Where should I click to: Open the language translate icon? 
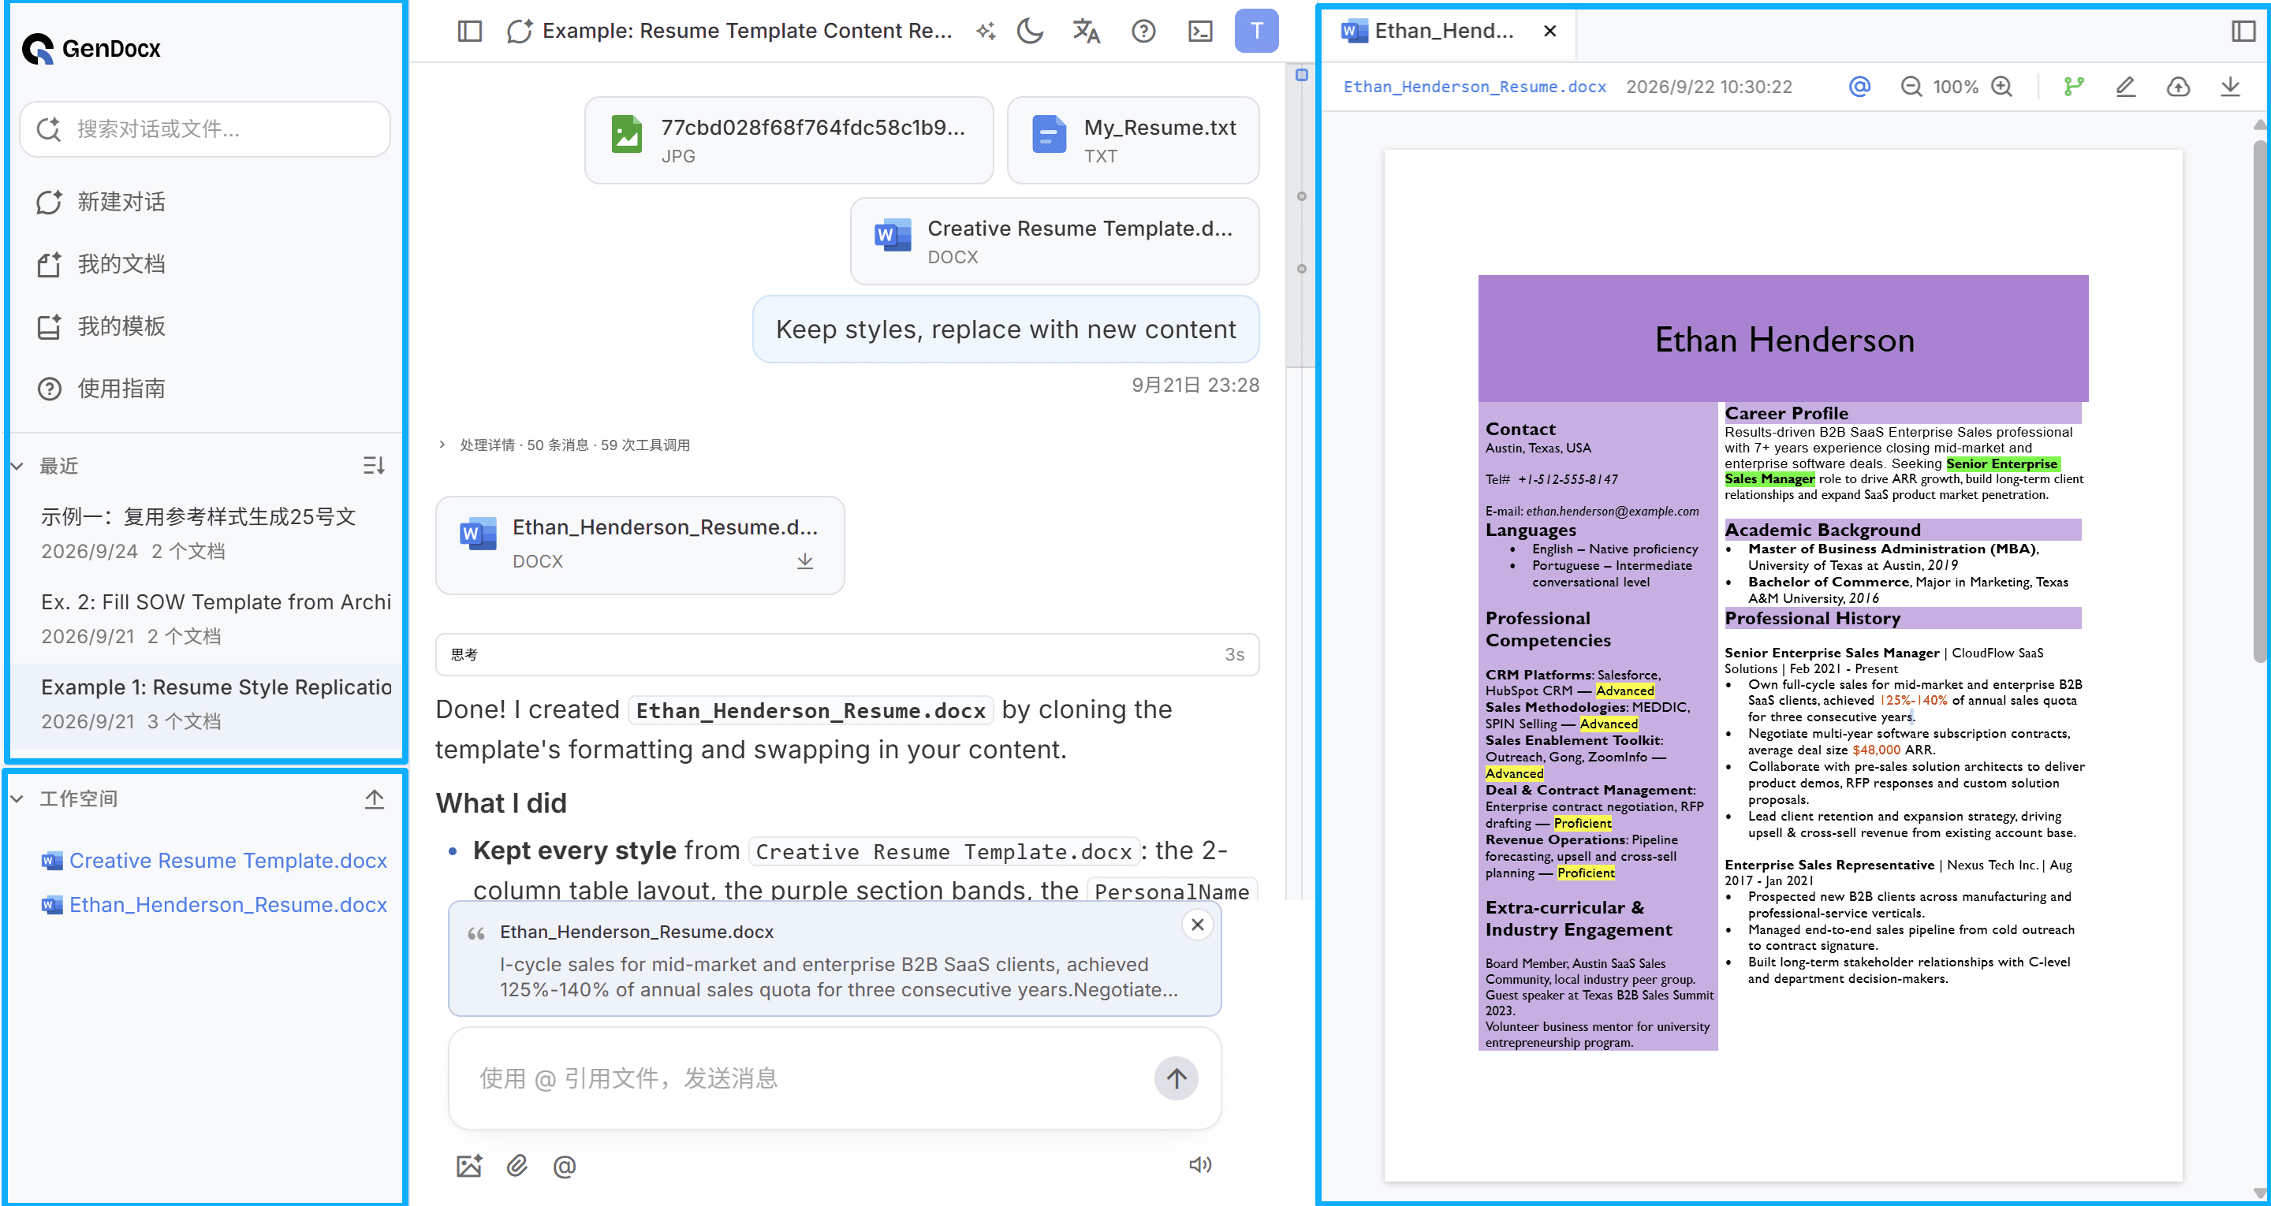[x=1086, y=31]
